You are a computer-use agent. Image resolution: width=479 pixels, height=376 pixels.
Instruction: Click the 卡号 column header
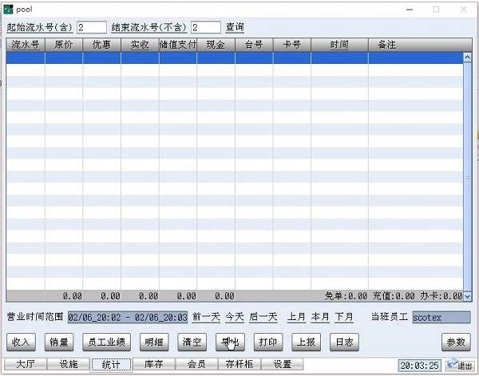tap(291, 45)
